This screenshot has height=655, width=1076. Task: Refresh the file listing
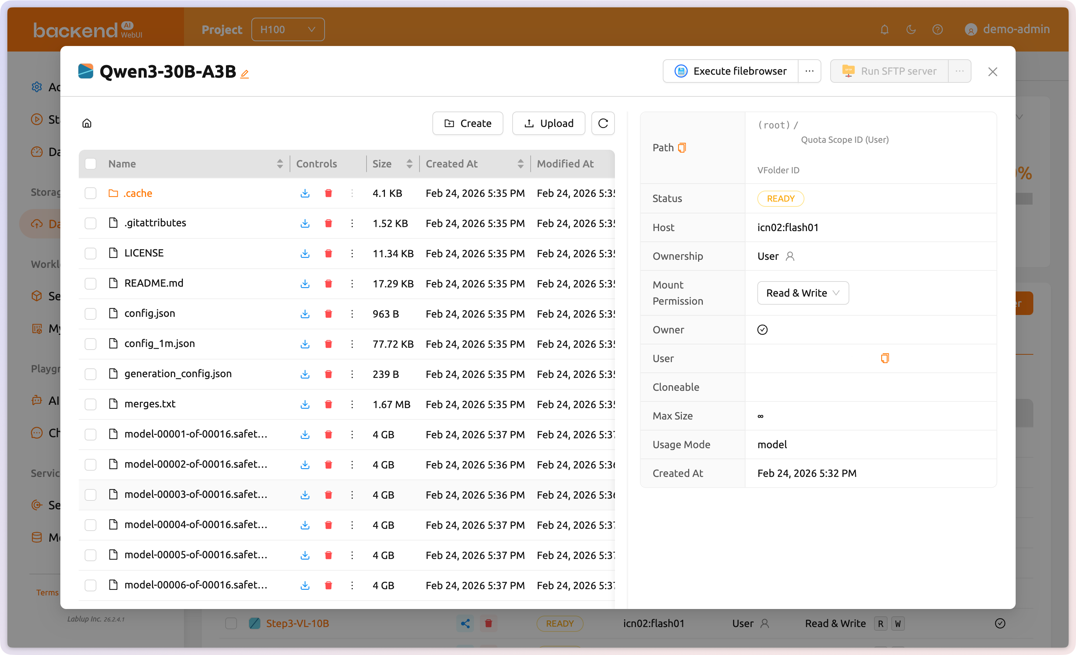[x=603, y=123]
